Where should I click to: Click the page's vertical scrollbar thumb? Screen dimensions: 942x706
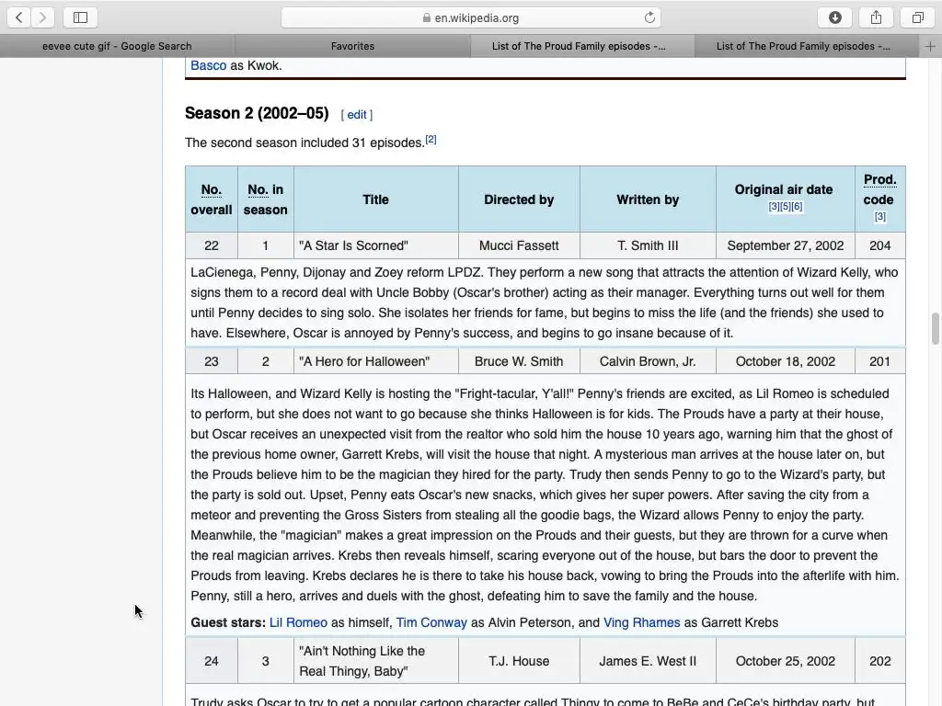pos(935,328)
